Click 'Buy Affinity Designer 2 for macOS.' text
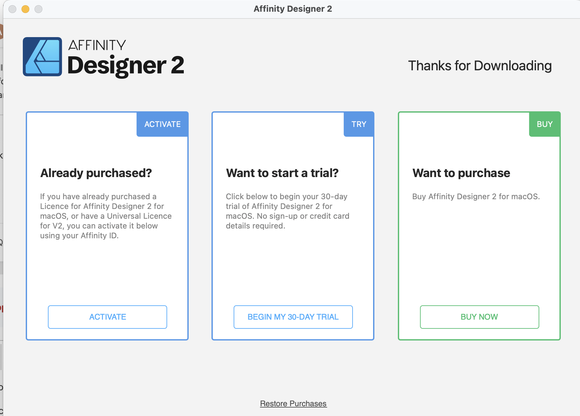Screen dimensions: 580x416 point(476,197)
